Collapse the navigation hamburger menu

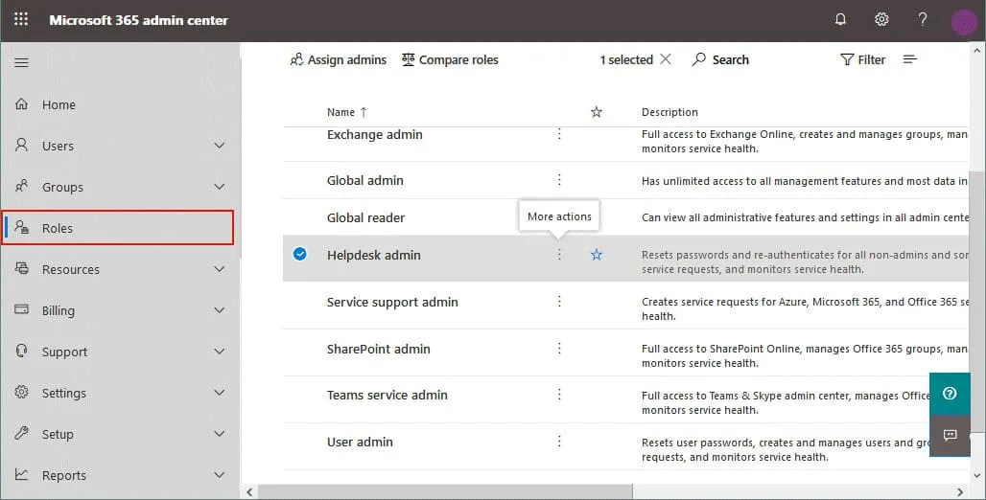pyautogui.click(x=21, y=63)
